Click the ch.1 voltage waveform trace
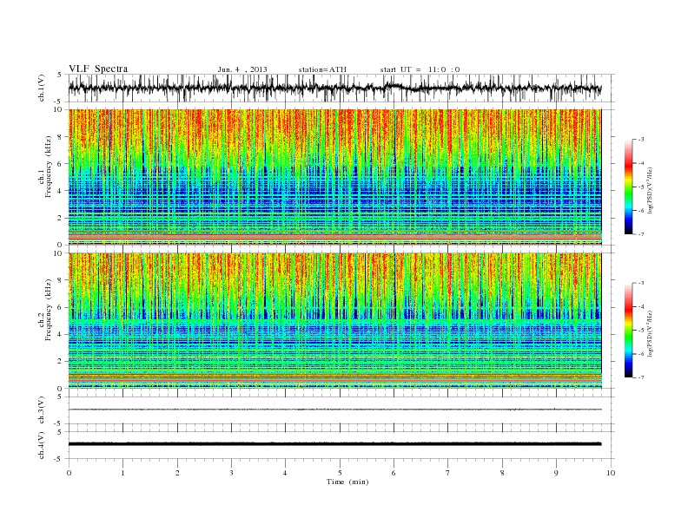This screenshot has width=688, height=531. (x=335, y=88)
